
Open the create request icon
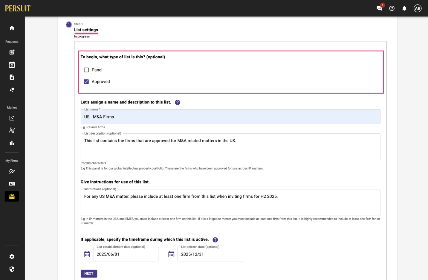click(x=12, y=52)
